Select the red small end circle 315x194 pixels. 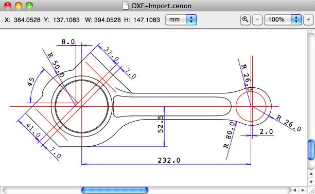click(x=251, y=106)
